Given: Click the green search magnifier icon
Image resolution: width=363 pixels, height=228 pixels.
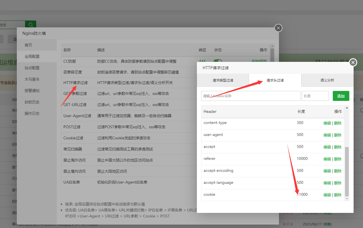Looking at the screenshot, I should click(x=30, y=25).
